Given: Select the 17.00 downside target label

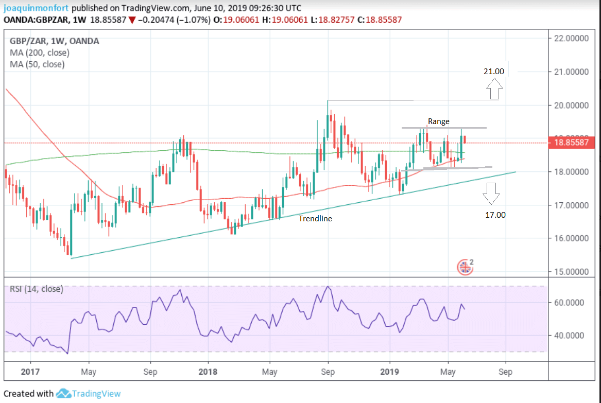Looking at the screenshot, I should (495, 215).
